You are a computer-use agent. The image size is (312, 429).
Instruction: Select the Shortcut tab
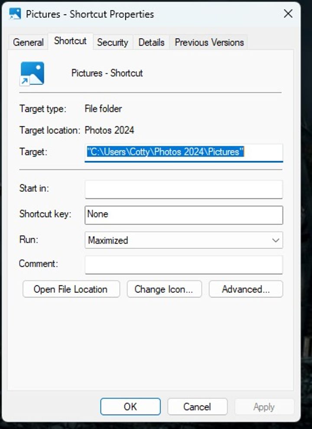point(70,41)
